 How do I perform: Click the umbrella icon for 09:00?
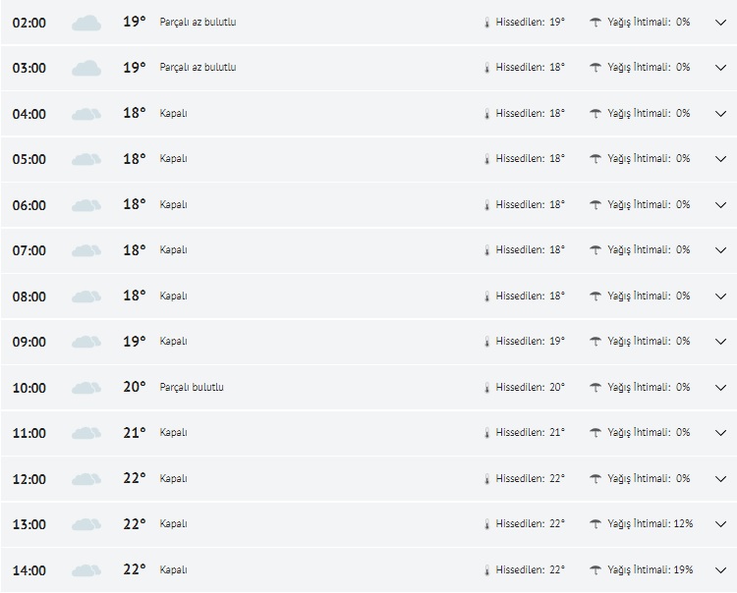point(595,342)
